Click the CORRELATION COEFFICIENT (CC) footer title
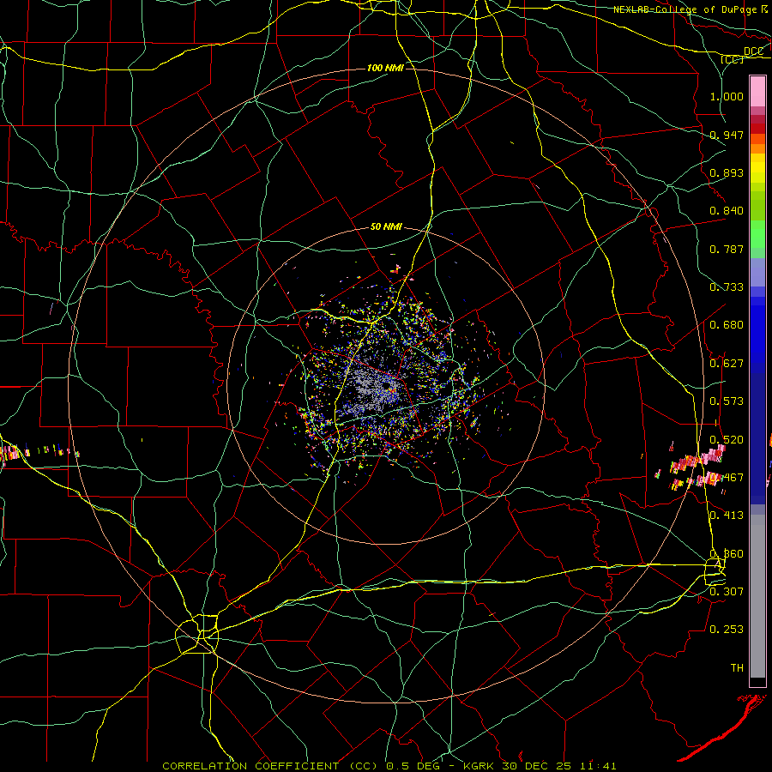 270,766
